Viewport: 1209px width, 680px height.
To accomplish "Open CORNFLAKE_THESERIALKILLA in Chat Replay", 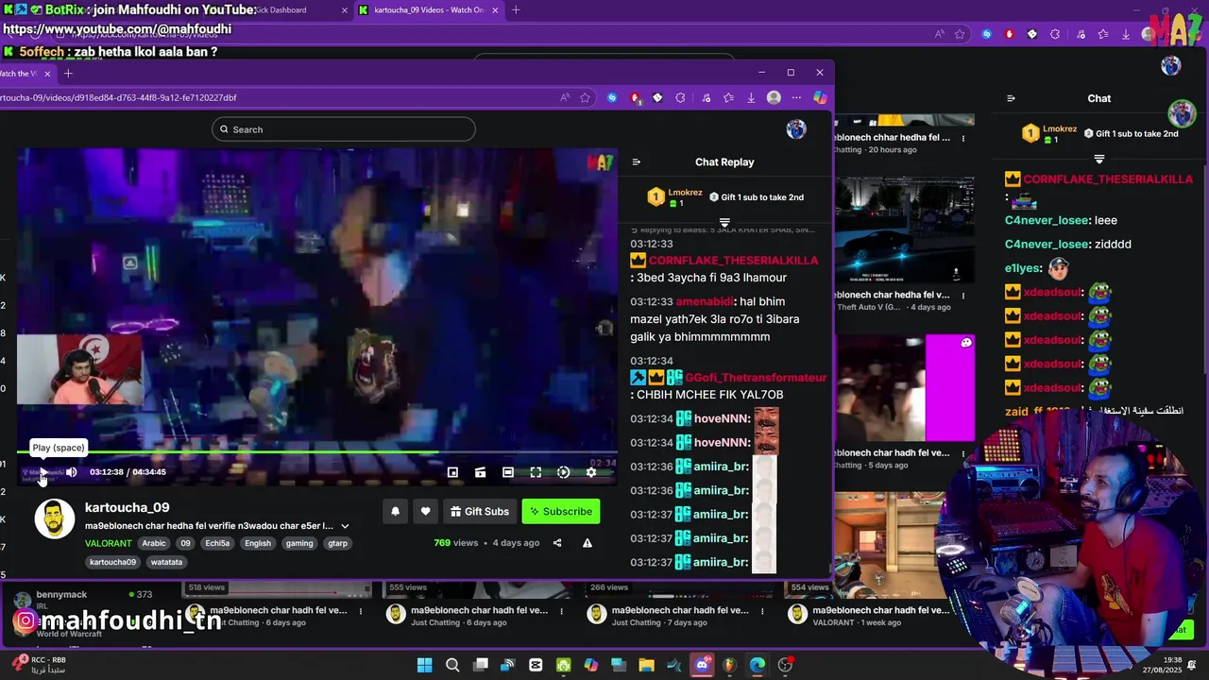I will click(734, 260).
